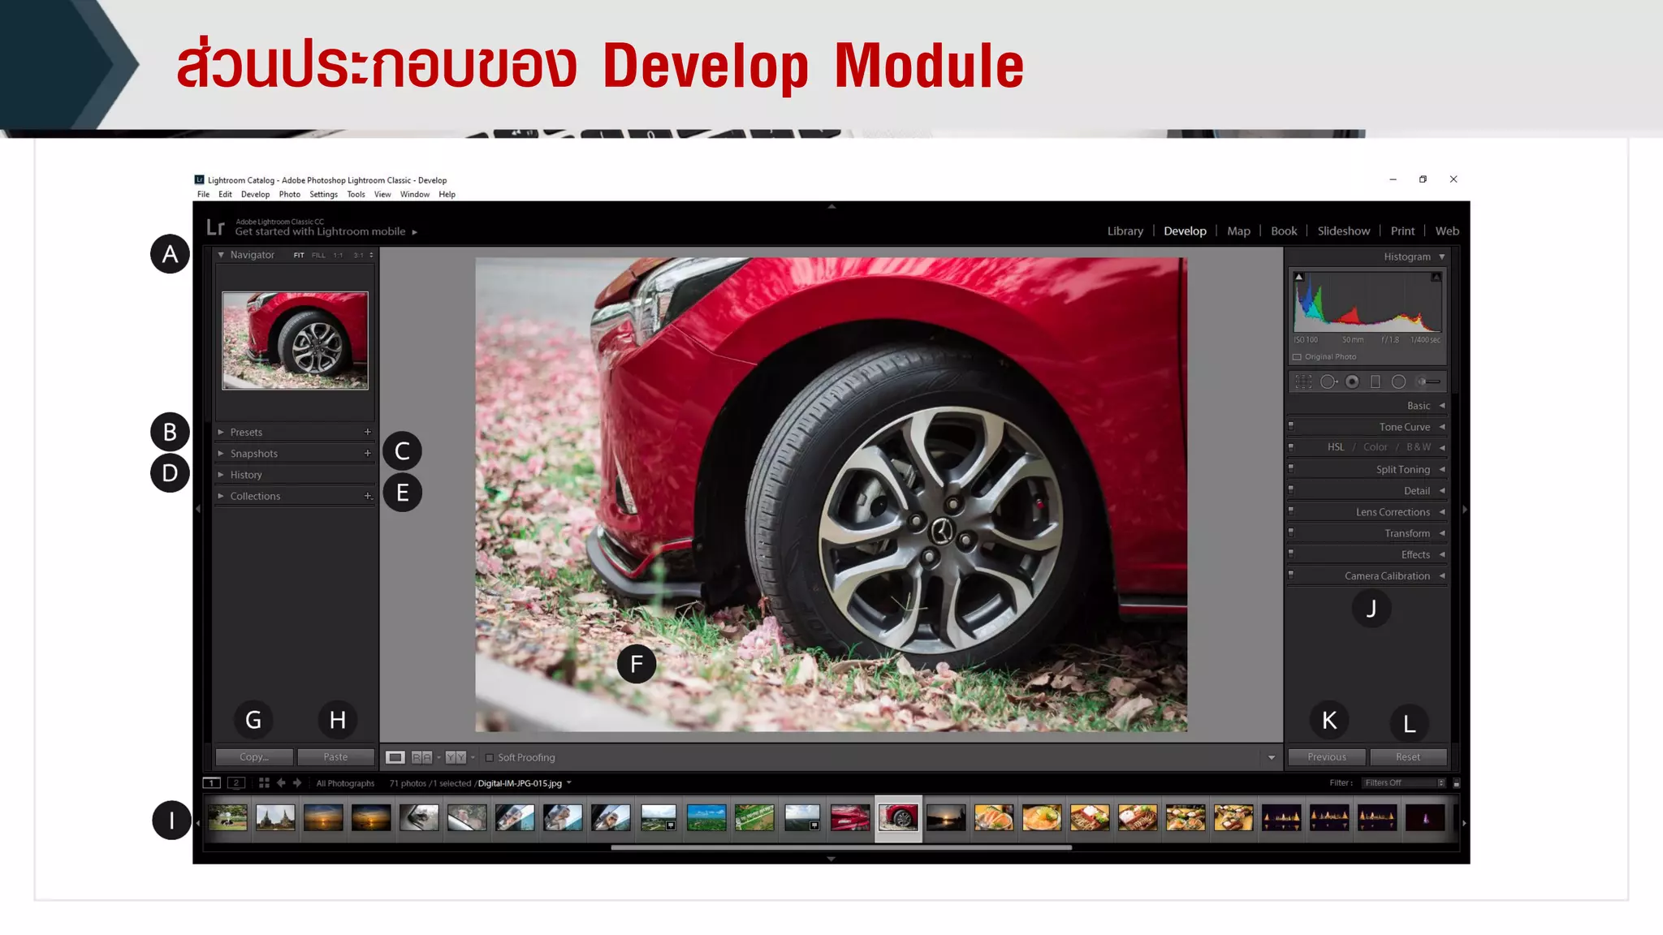Image resolution: width=1663 pixels, height=935 pixels.
Task: Collapse the Histogram panel
Action: (1442, 256)
